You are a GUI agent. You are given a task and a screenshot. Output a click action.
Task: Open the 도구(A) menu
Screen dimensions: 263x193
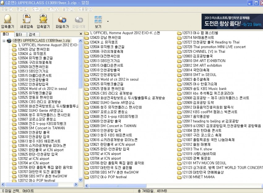[x=37, y=9]
